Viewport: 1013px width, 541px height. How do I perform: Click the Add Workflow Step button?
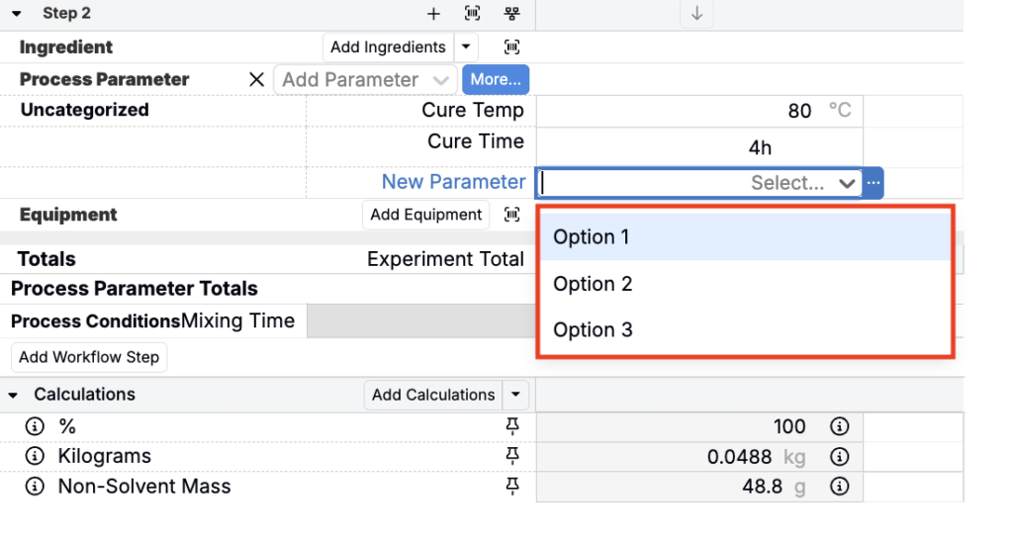pyautogui.click(x=89, y=357)
